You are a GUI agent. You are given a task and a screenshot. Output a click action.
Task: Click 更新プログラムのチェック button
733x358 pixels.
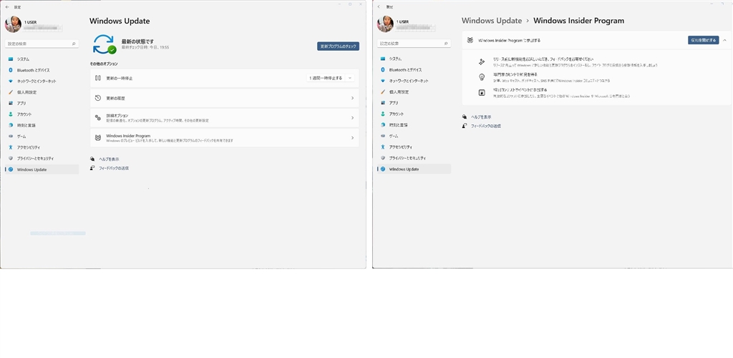click(x=338, y=46)
